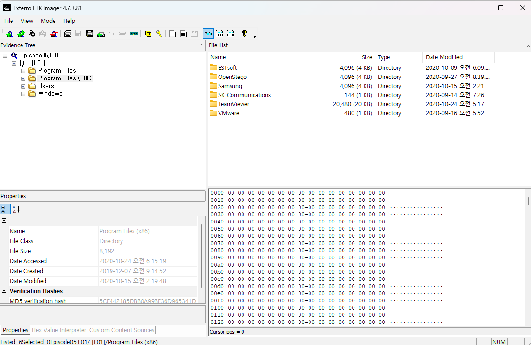Select the SK Communications folder row
The image size is (531, 345).
pyautogui.click(x=351, y=95)
